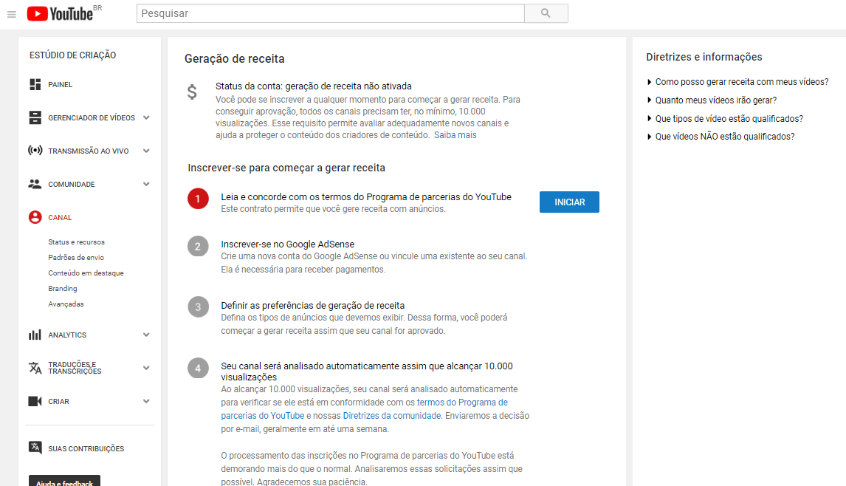Open Status e recursos submenu
Viewport: 846px width, 486px height.
pos(76,242)
